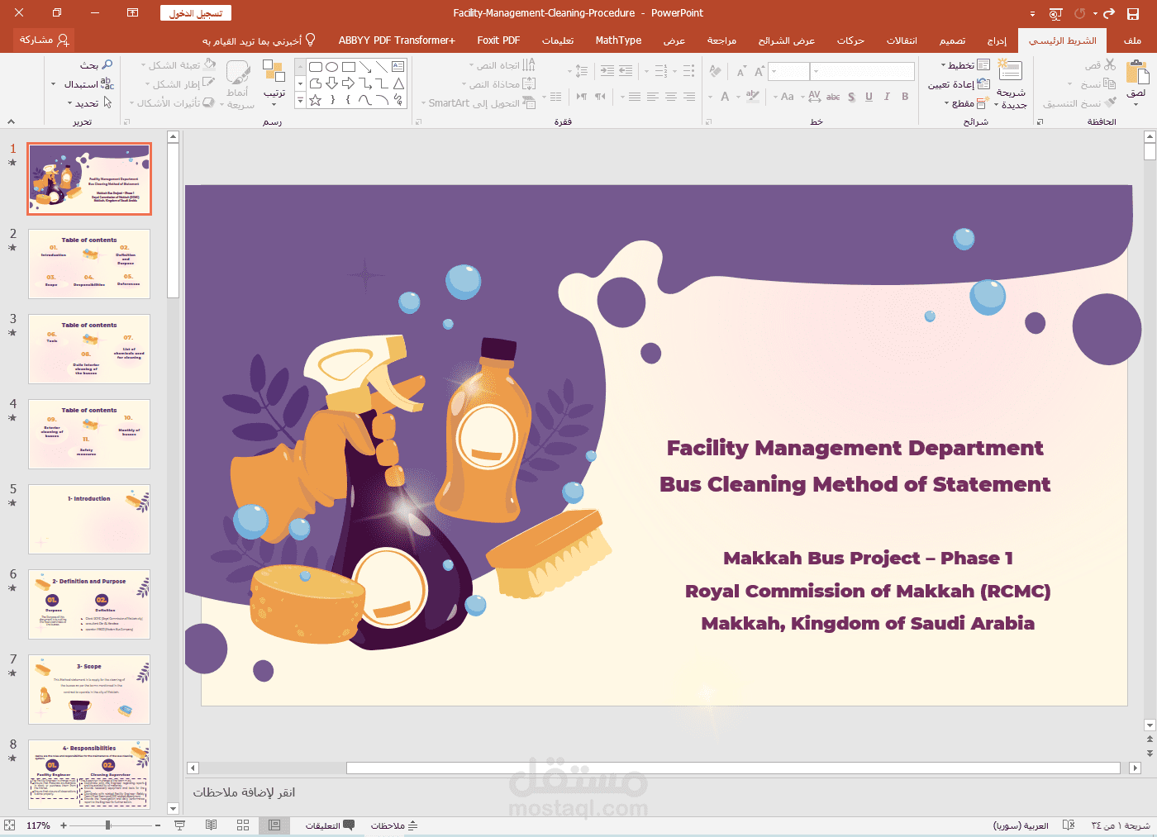The image size is (1157, 837).
Task: Increase font size with the larger A icon
Action: [x=759, y=72]
